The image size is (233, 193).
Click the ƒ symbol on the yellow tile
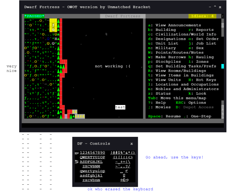tap(53, 25)
